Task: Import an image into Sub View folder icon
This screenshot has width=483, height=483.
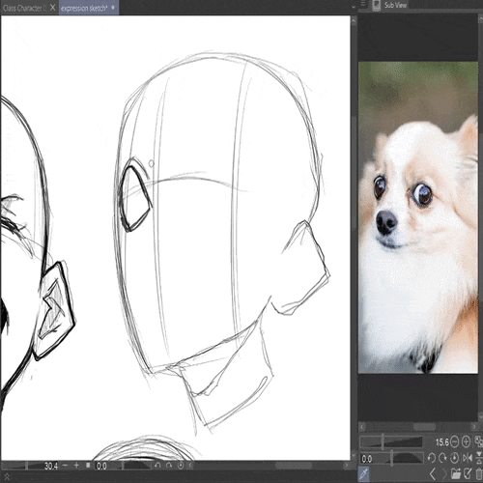Action: pyautogui.click(x=456, y=474)
